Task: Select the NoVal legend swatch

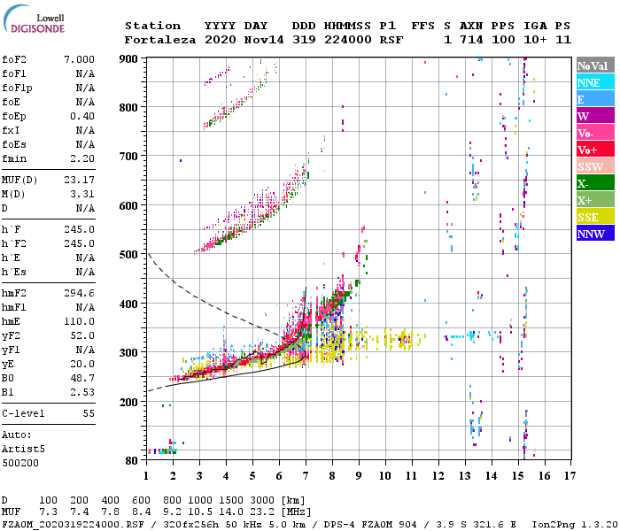Action: coord(595,65)
